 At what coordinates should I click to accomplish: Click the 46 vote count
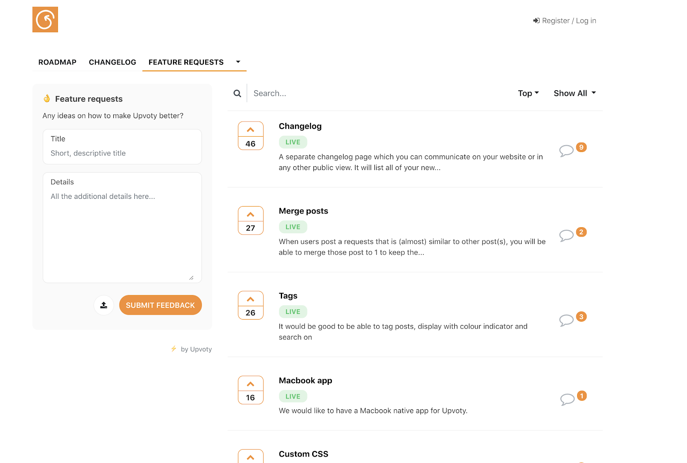coord(251,144)
